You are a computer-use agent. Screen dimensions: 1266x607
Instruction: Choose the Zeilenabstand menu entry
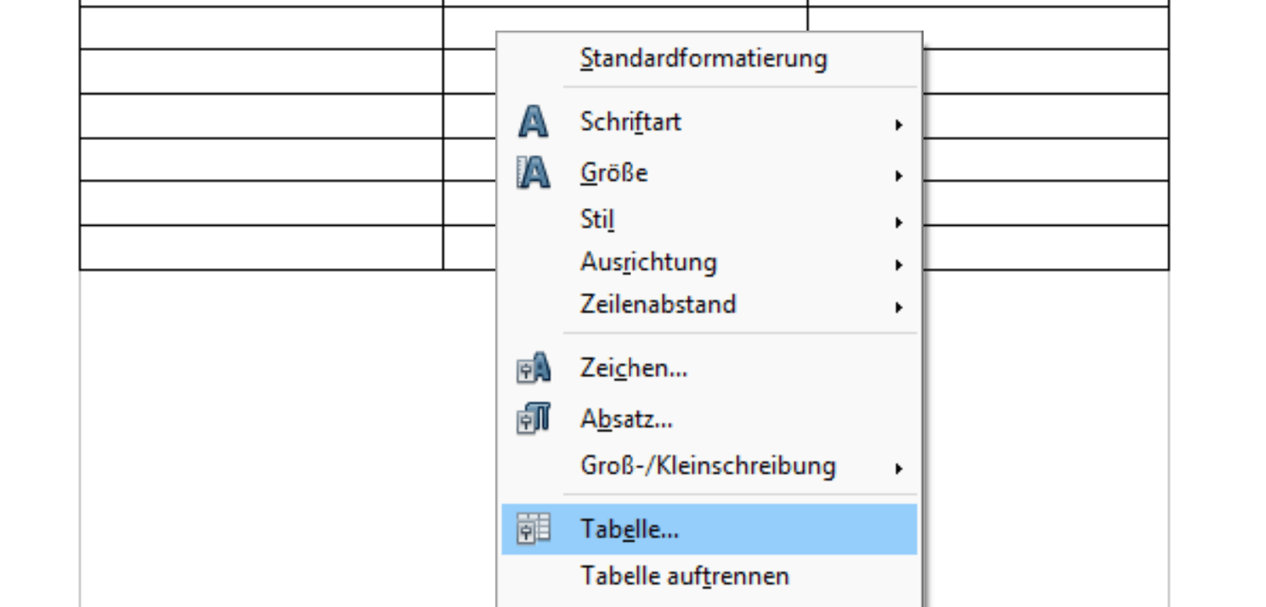[658, 304]
